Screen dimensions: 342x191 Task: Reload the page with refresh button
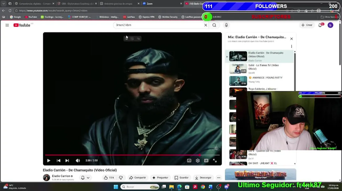coord(10,11)
